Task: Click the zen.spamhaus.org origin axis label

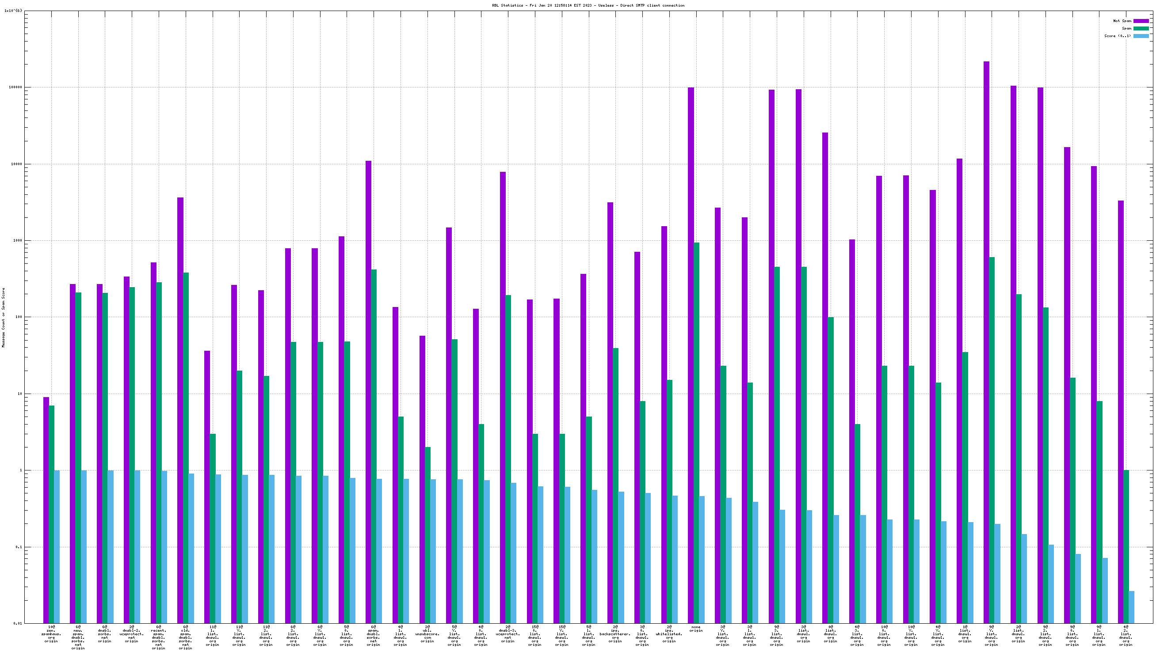Action: (51, 633)
